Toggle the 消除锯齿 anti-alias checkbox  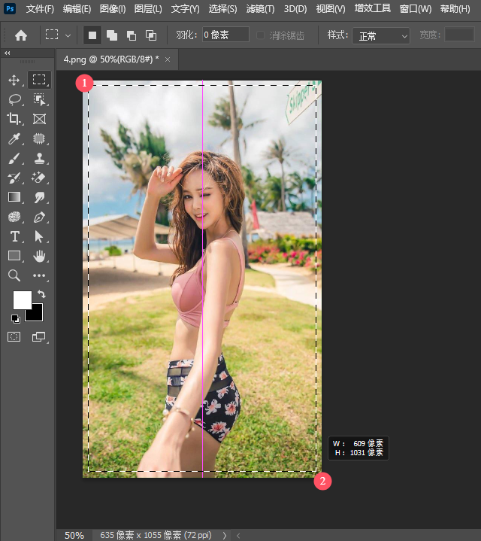(261, 35)
